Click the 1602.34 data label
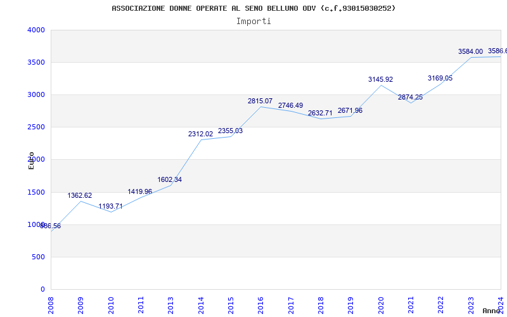Screen dimensions: 507x317 tap(170, 180)
